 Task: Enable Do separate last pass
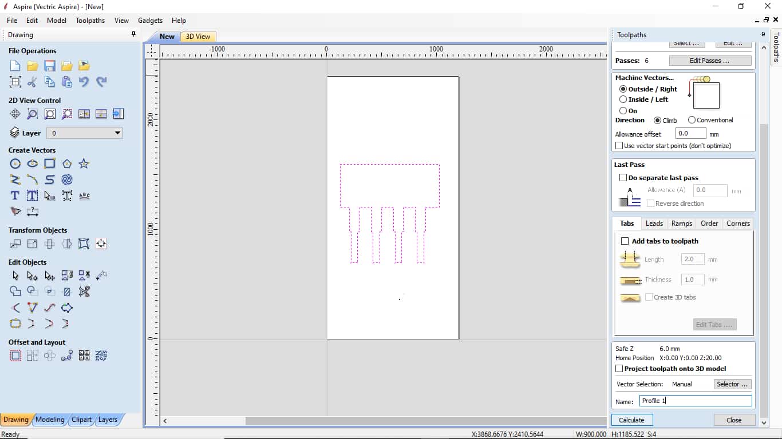click(623, 178)
